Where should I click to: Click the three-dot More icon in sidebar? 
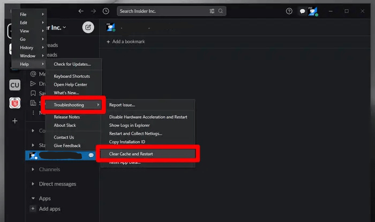tap(33, 113)
